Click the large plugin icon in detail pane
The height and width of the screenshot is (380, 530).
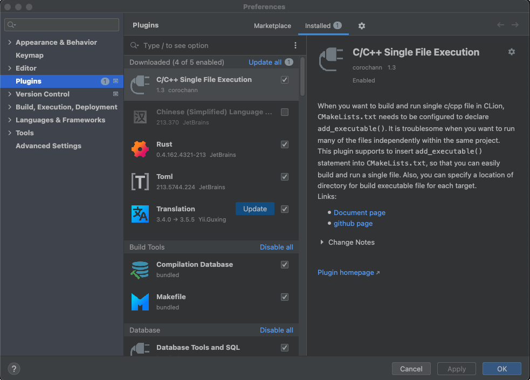331,59
